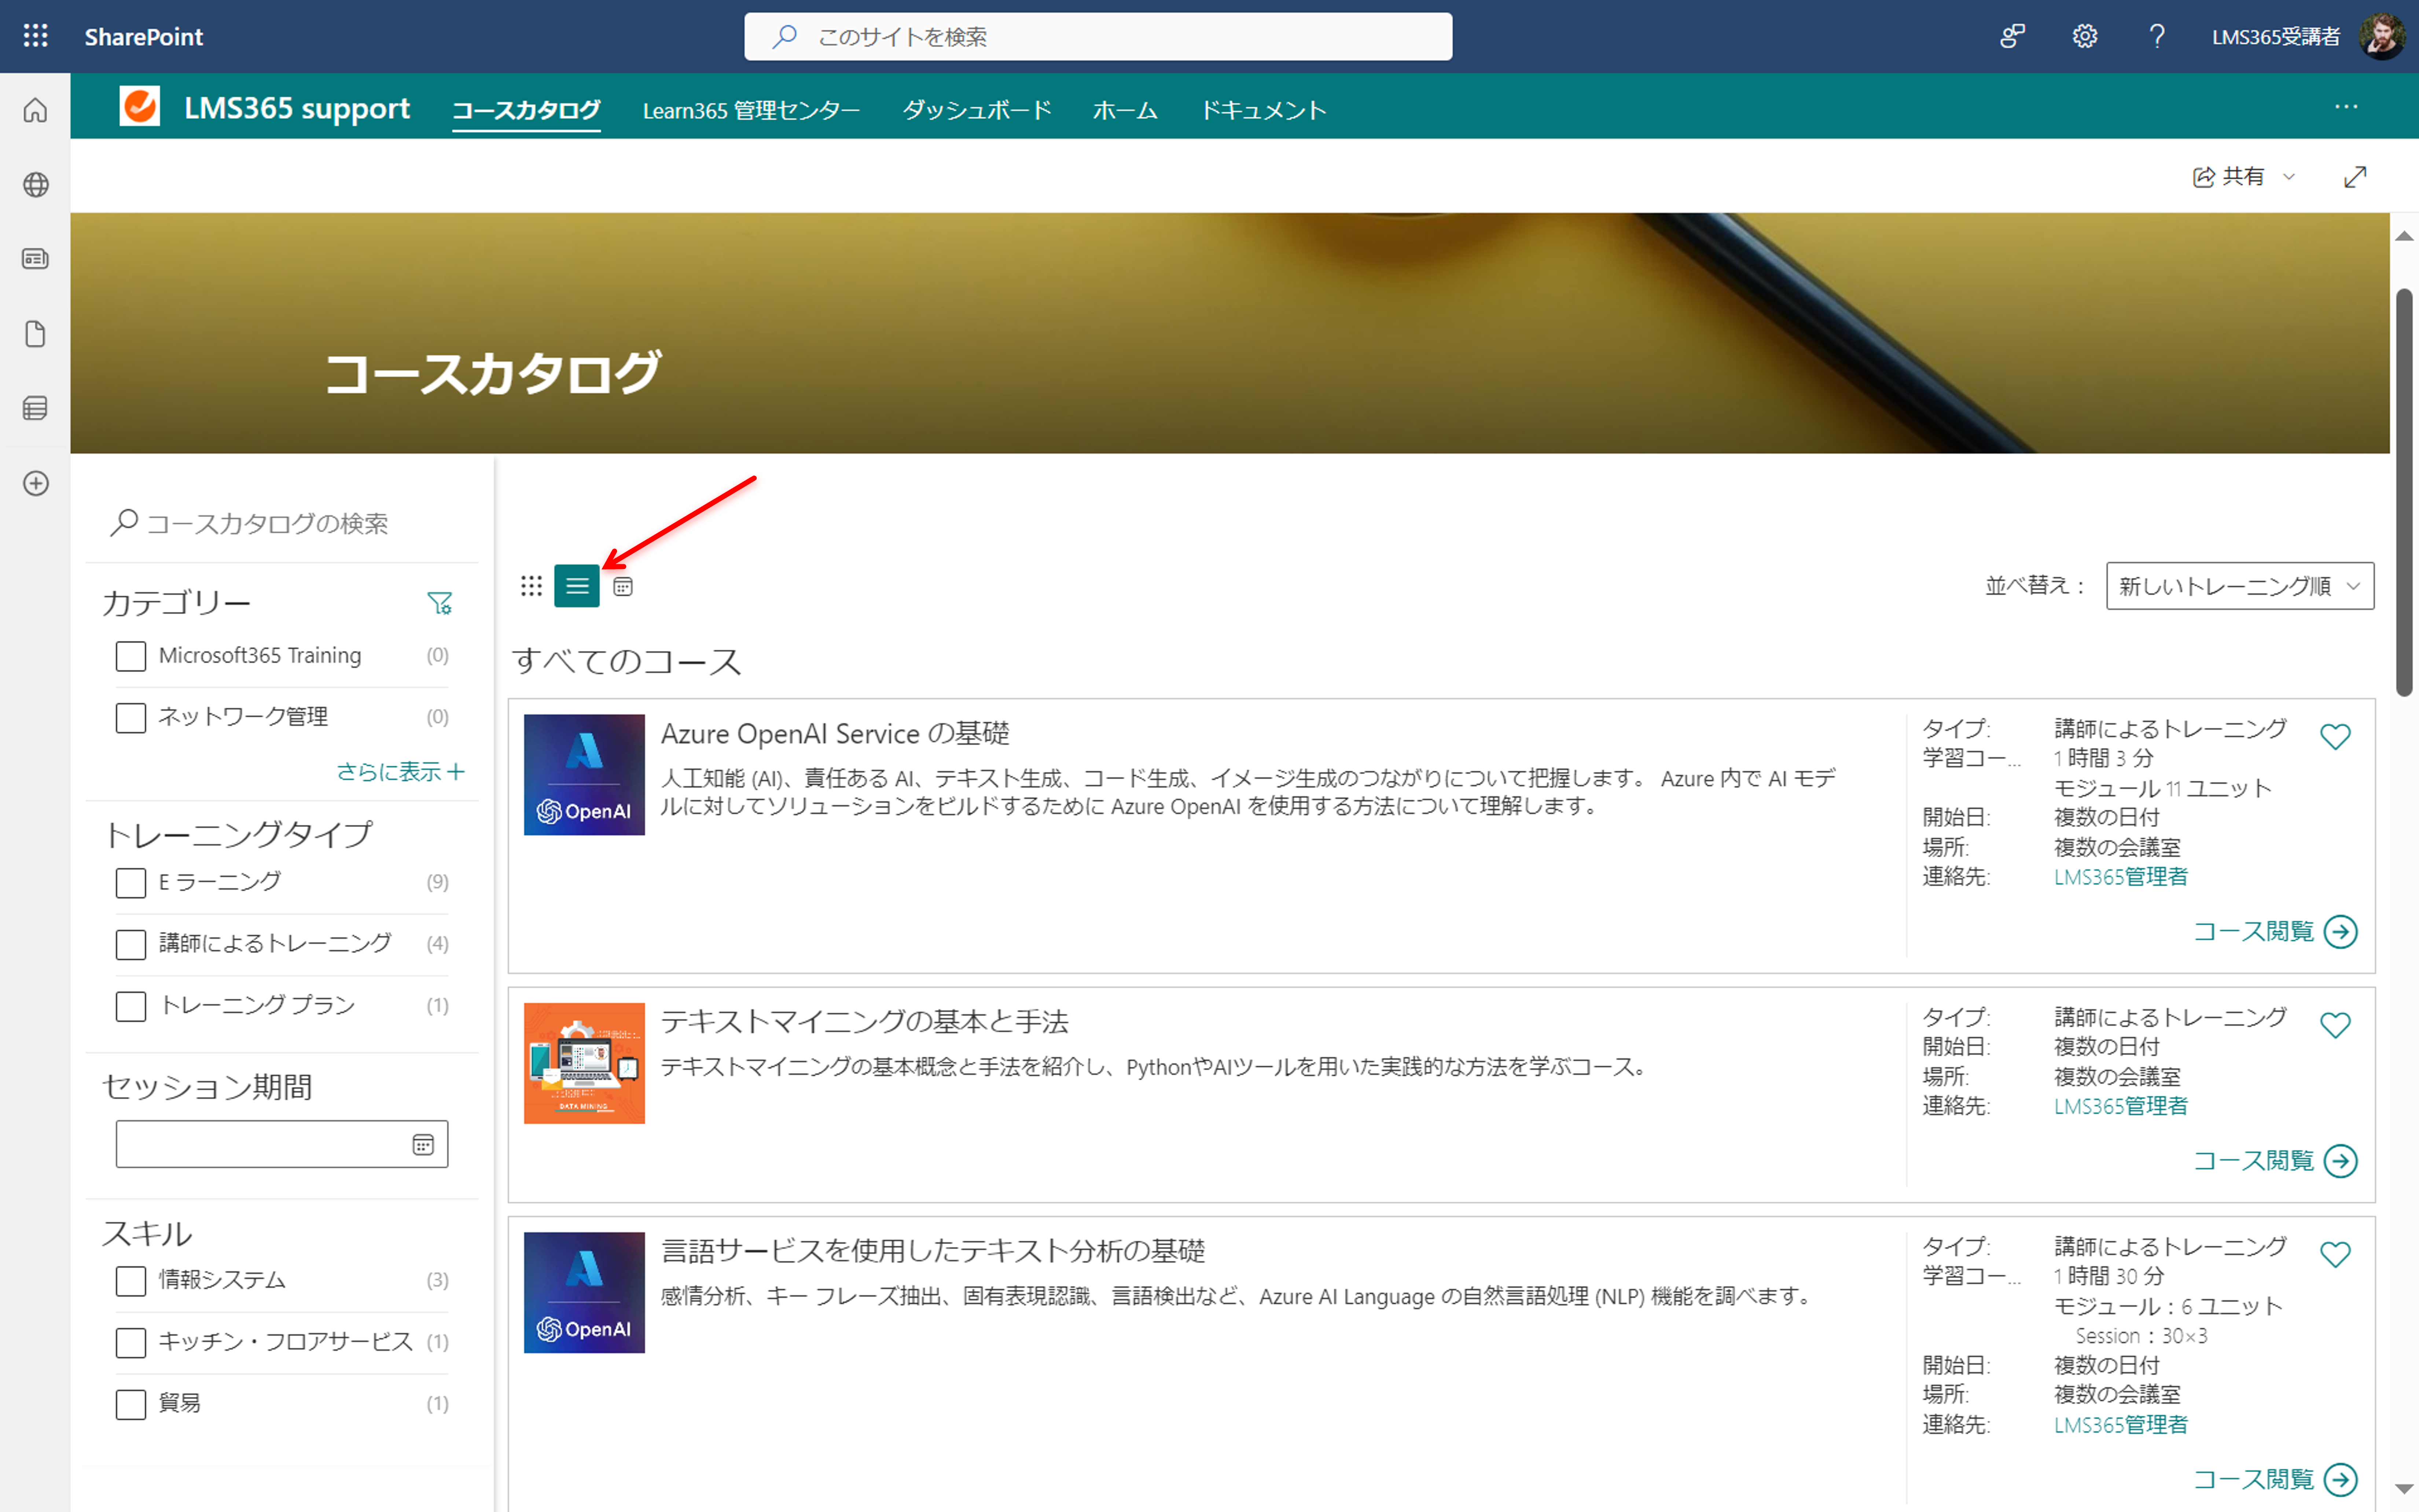Image resolution: width=2419 pixels, height=1512 pixels.
Task: Click the LMS365受講者 profile avatar
Action: click(2382, 36)
